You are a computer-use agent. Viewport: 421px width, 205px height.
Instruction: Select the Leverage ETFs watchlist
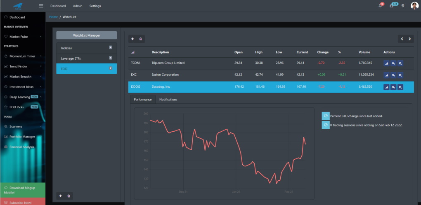coord(86,58)
